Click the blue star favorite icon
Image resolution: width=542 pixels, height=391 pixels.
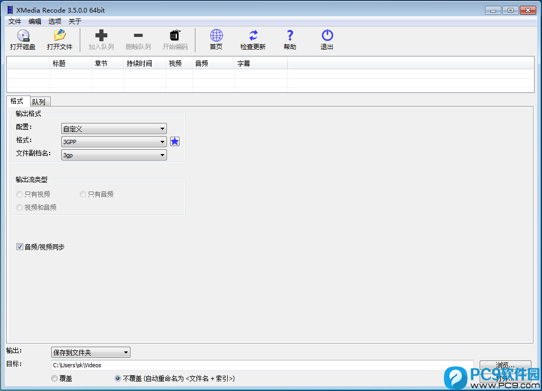(x=175, y=141)
